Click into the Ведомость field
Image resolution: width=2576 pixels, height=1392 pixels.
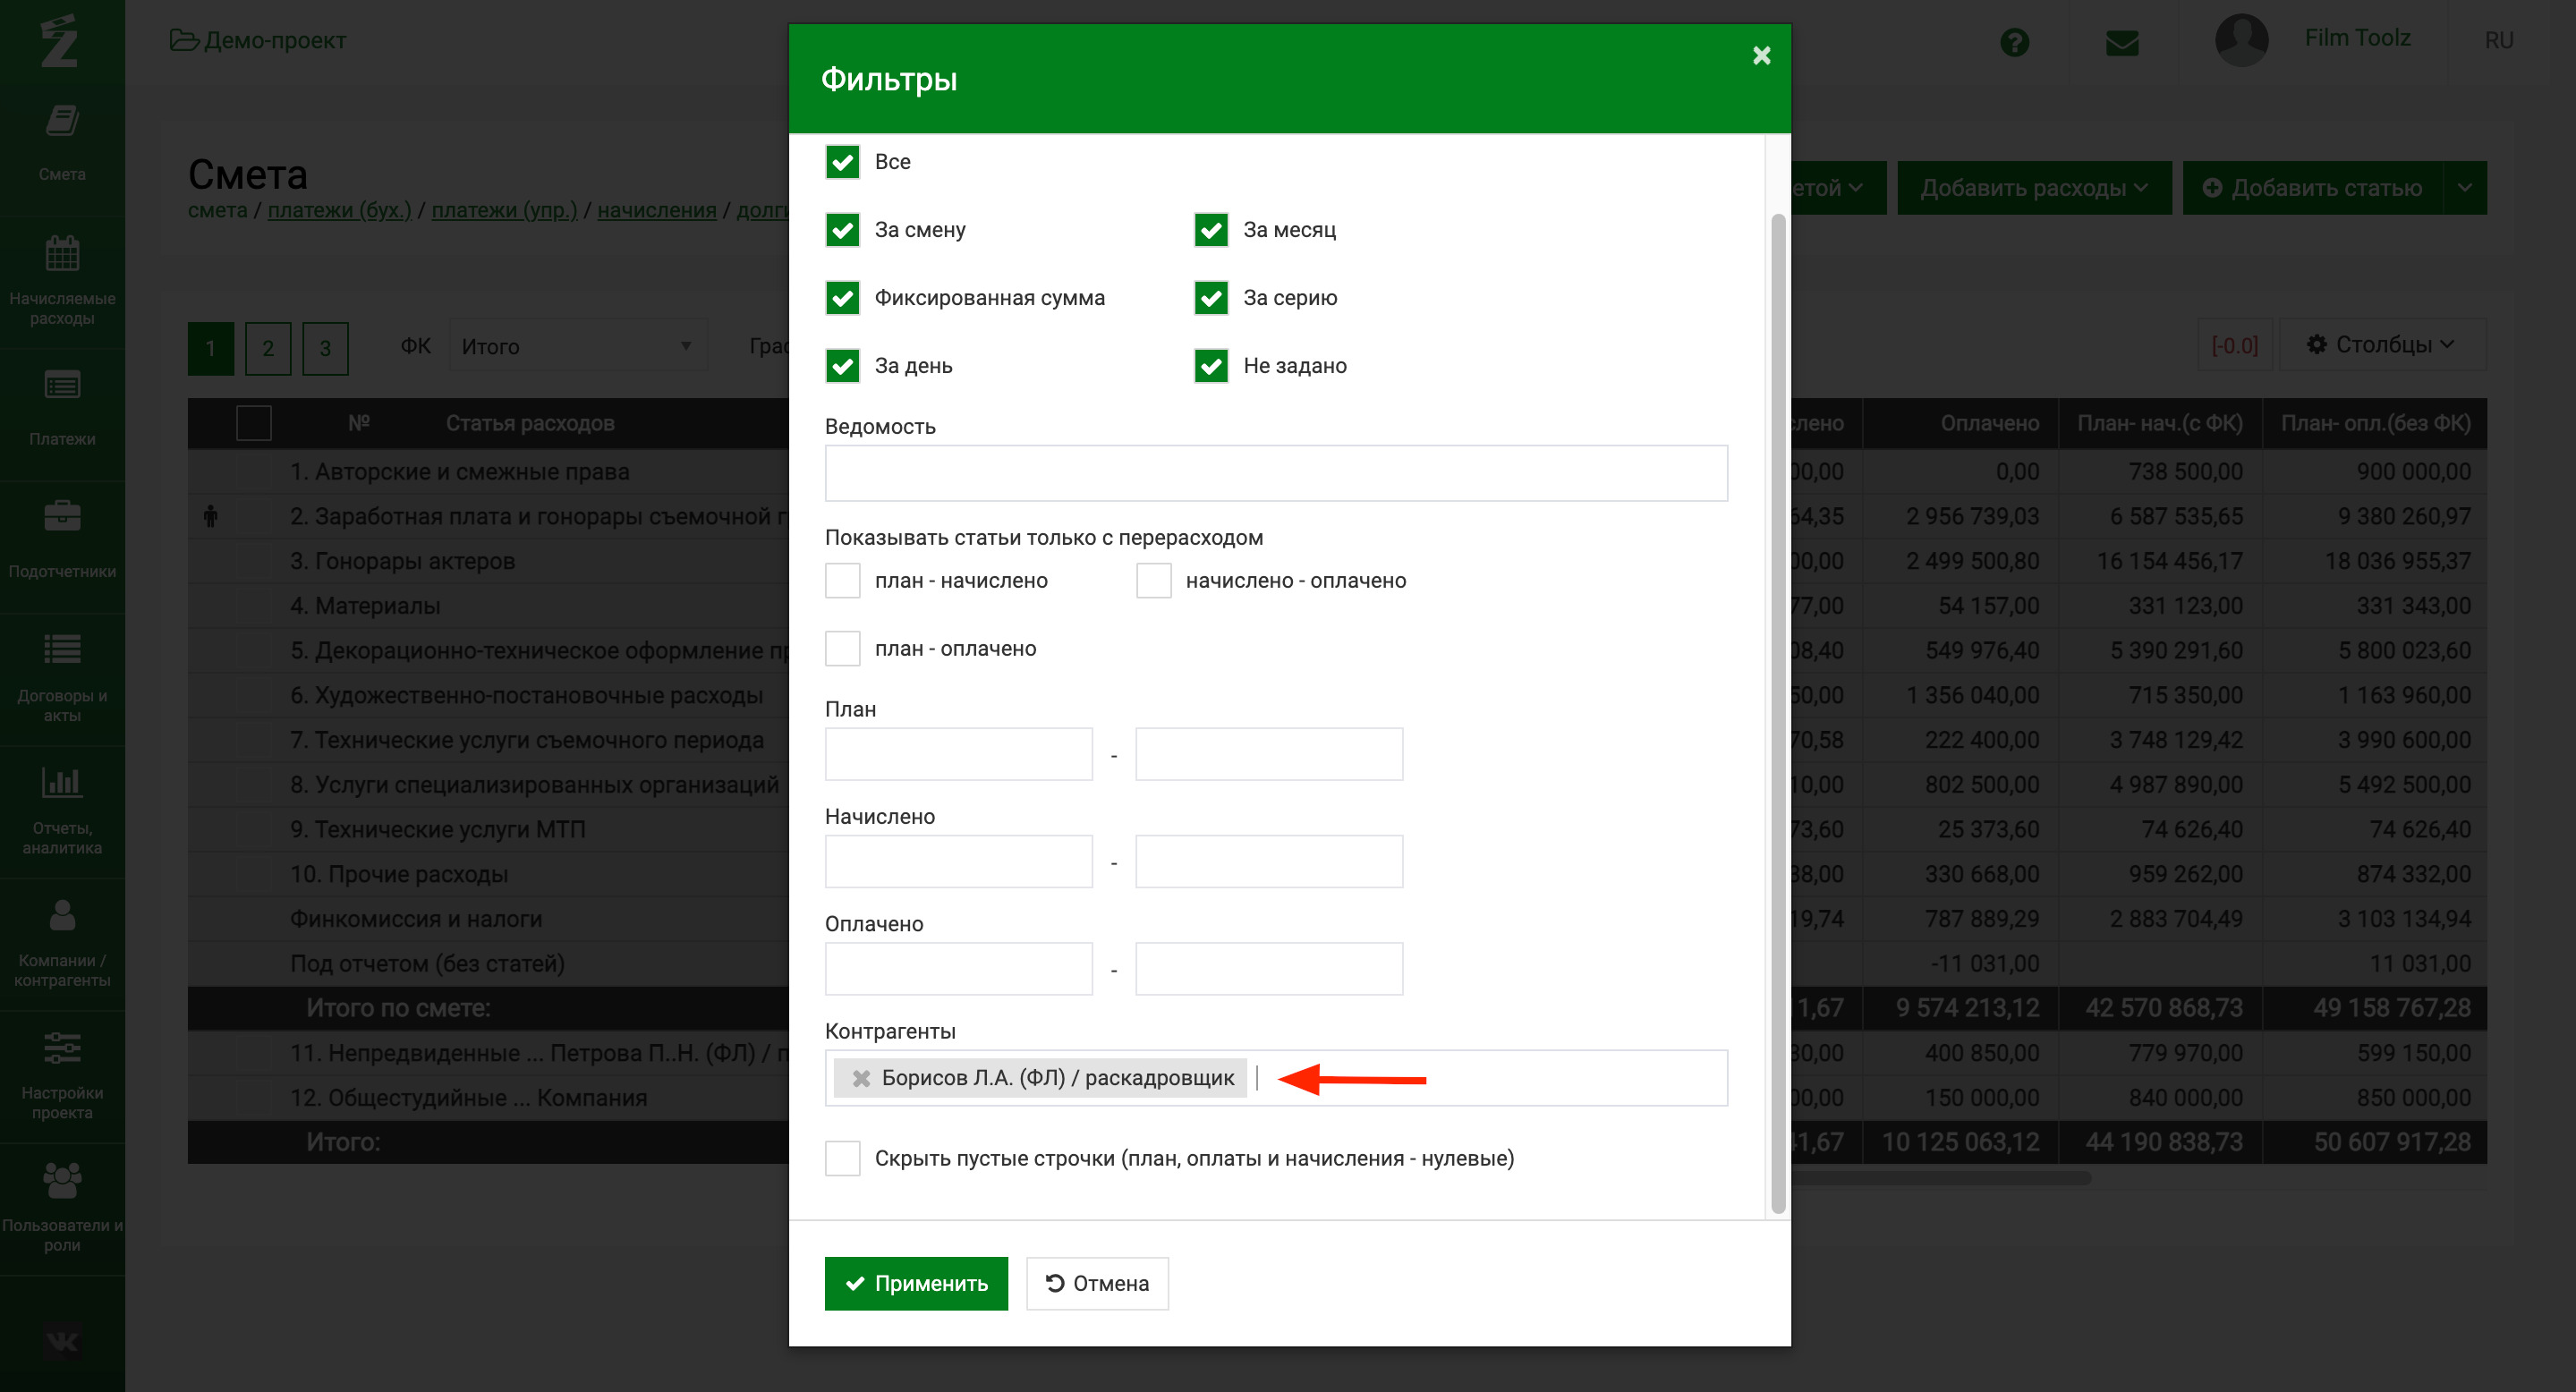1276,473
